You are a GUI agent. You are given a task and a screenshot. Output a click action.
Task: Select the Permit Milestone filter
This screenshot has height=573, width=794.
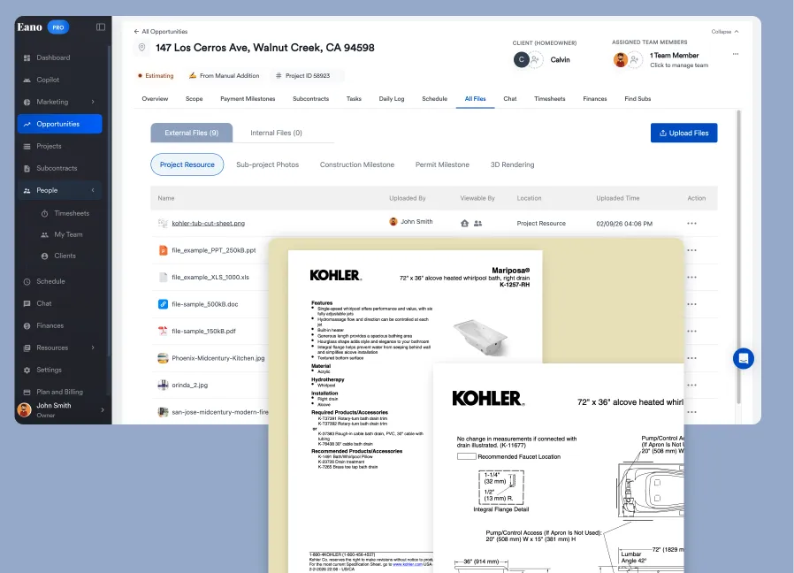(x=442, y=164)
